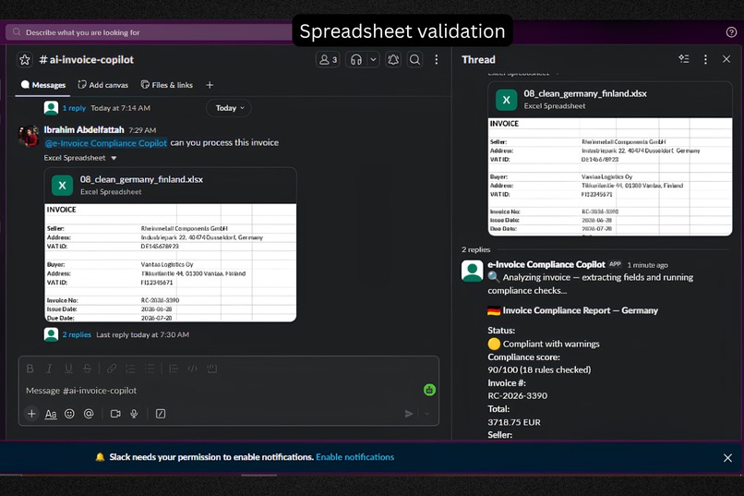Viewport: 744px width, 496px height.
Task: Close the Thread panel
Action: (x=726, y=59)
